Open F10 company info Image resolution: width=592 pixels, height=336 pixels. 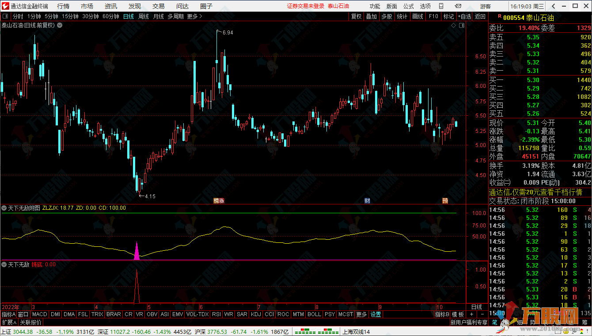click(x=433, y=16)
